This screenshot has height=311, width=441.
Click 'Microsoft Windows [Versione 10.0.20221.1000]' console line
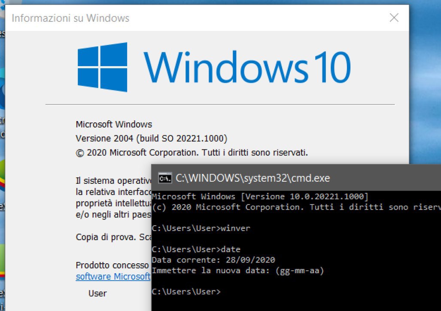coord(260,196)
